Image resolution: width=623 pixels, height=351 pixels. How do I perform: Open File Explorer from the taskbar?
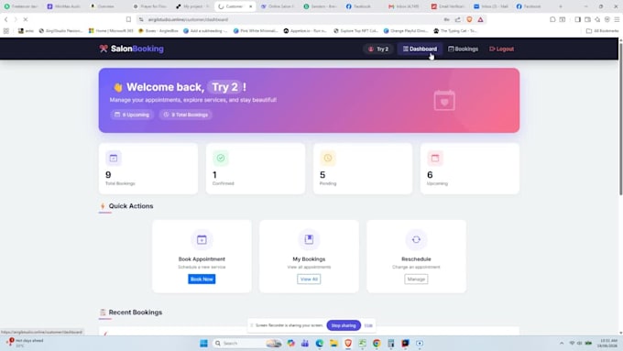coord(333,343)
